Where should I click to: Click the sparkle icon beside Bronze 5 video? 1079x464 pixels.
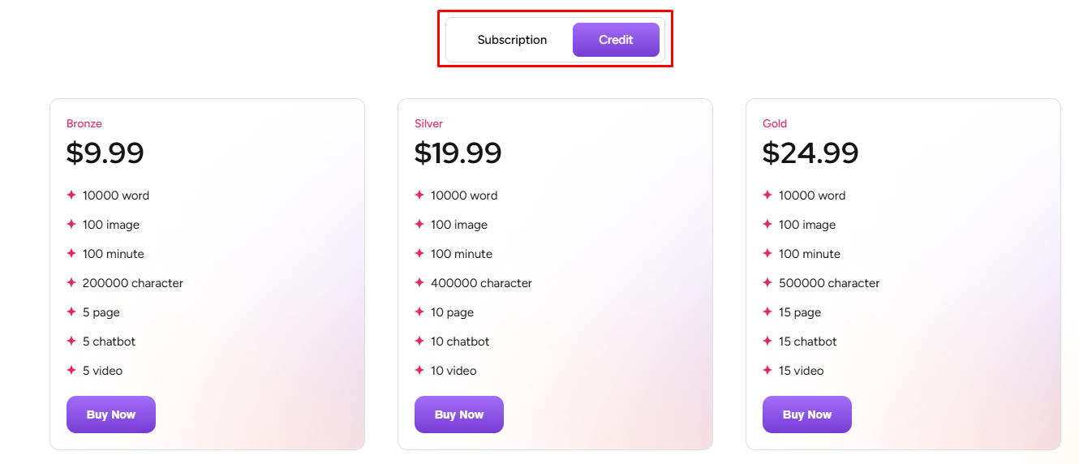coord(71,371)
